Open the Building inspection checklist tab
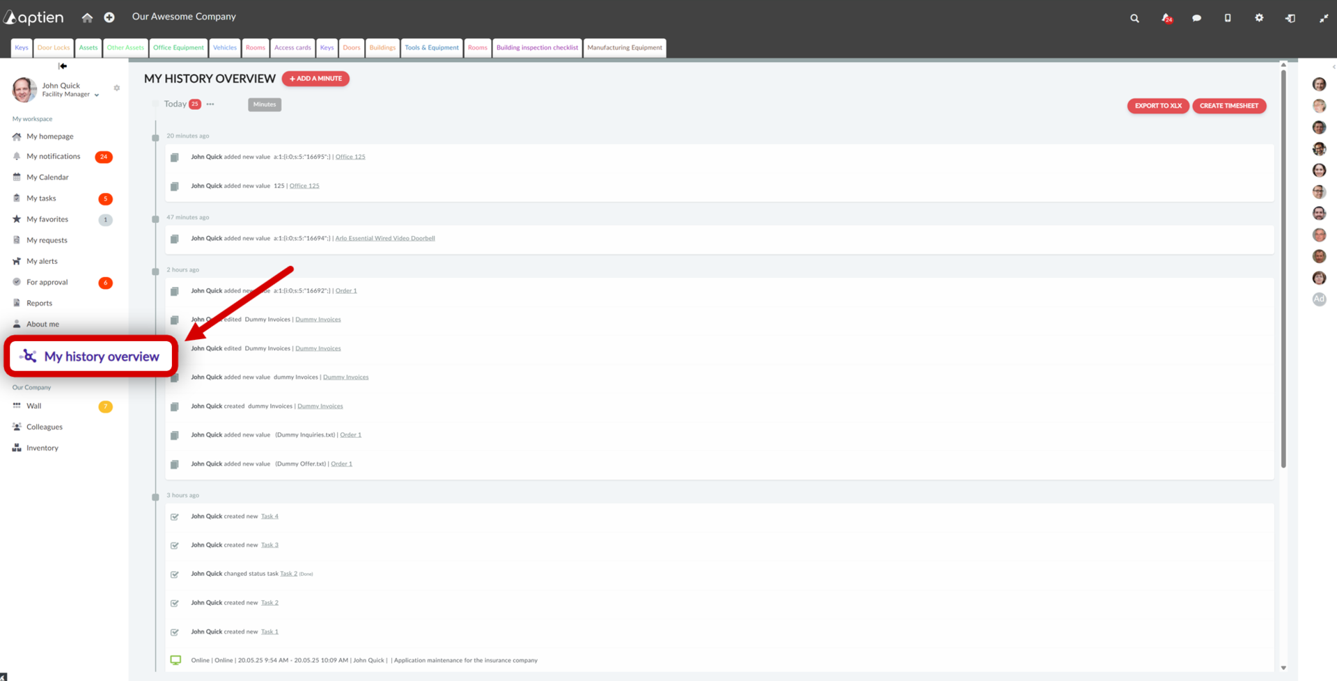The image size is (1337, 681). click(537, 48)
